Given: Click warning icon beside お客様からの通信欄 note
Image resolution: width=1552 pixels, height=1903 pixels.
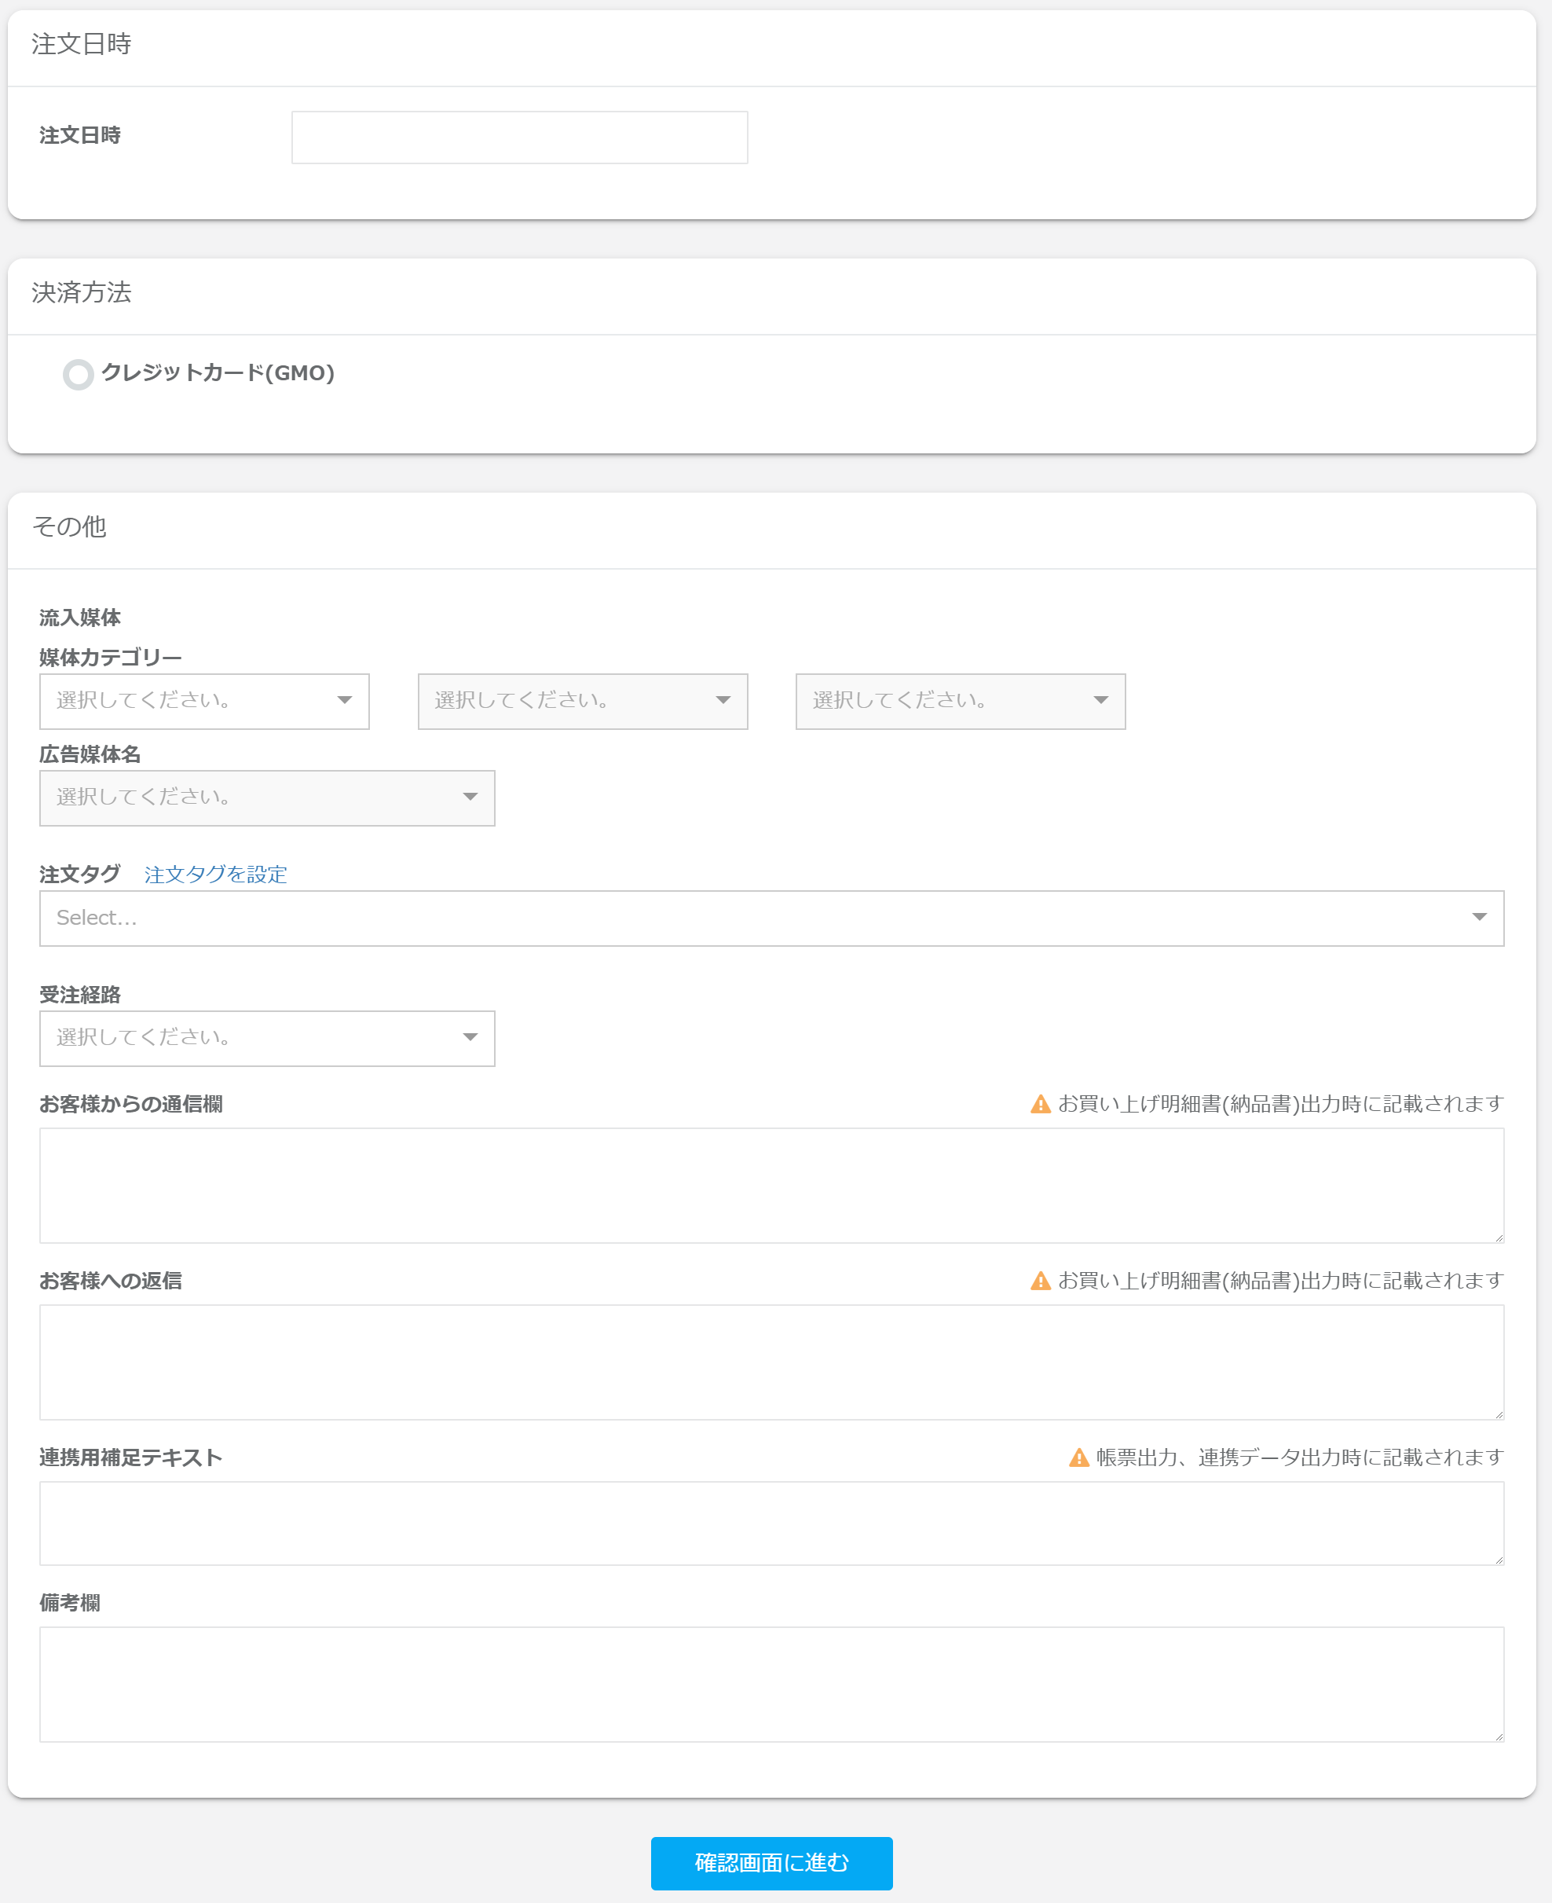Looking at the screenshot, I should point(1040,1105).
